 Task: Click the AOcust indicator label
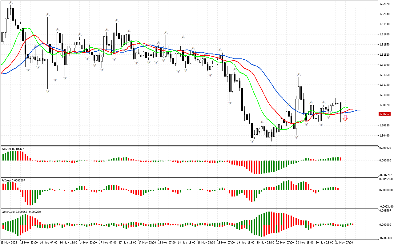13,149
